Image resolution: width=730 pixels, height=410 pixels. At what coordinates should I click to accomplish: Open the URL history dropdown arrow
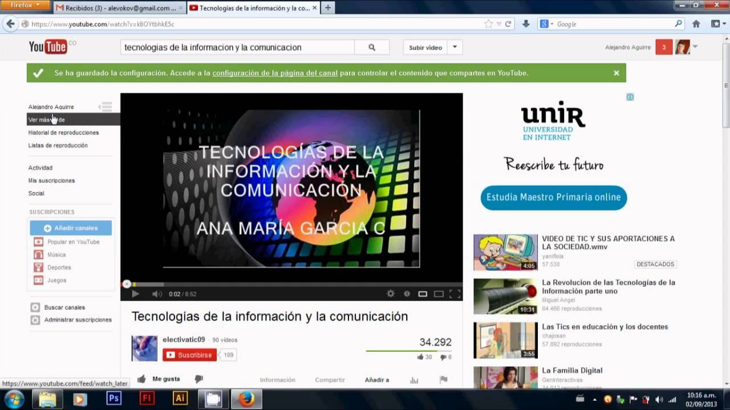498,24
